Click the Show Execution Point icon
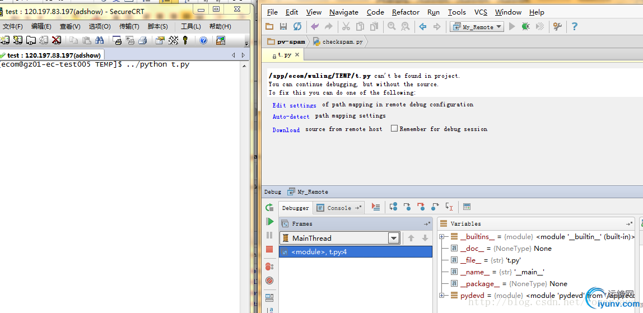 tap(376, 207)
